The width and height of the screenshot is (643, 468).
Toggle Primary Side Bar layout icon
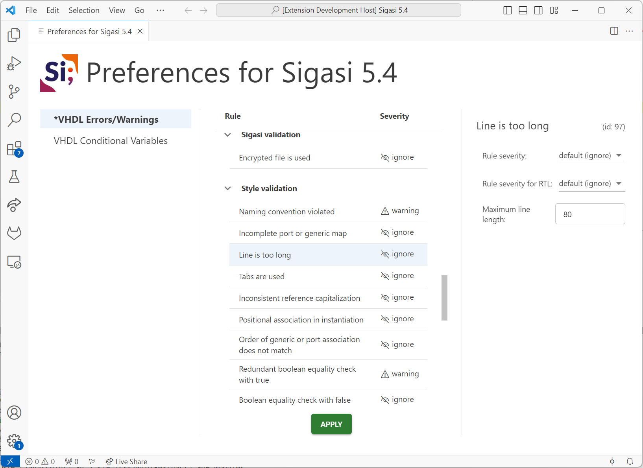point(508,11)
